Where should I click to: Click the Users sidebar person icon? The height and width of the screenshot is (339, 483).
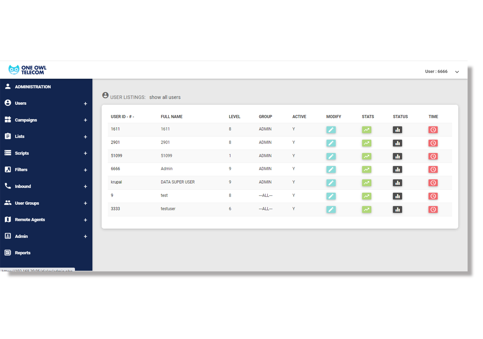click(8, 103)
